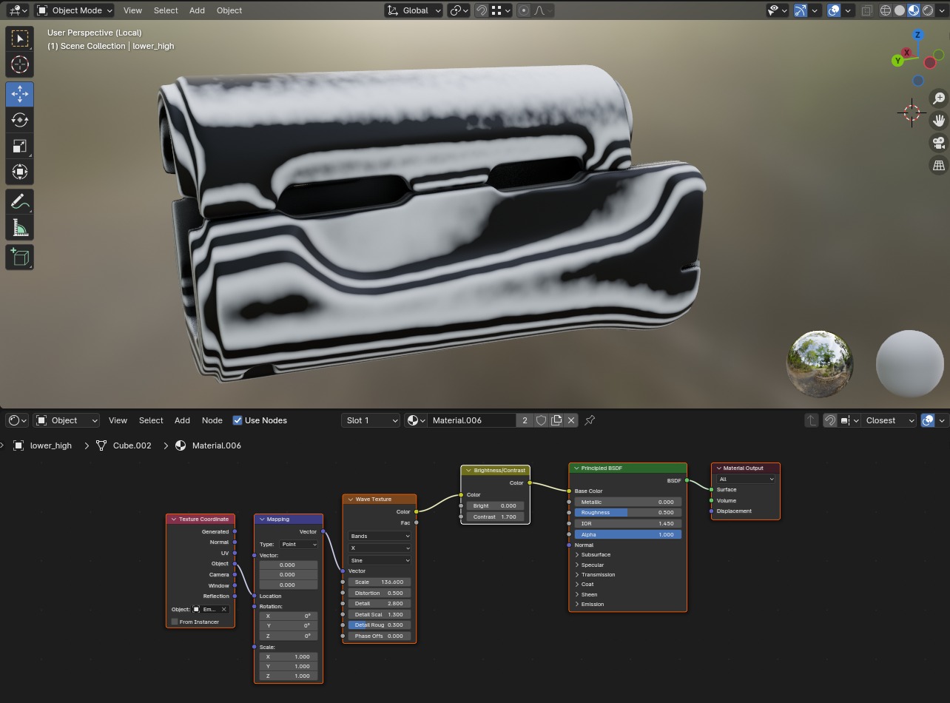Toggle camera view icon
The height and width of the screenshot is (703, 950).
coord(939,143)
